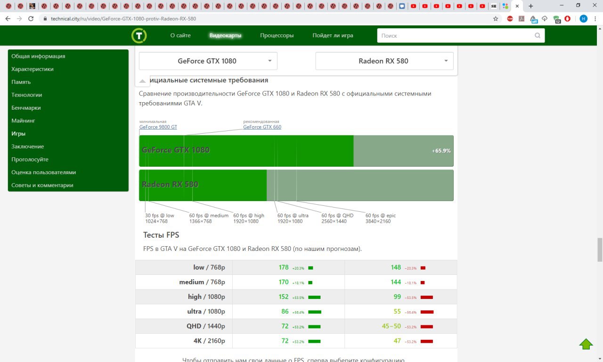Open the GeForce 9800 GT link

(x=158, y=127)
